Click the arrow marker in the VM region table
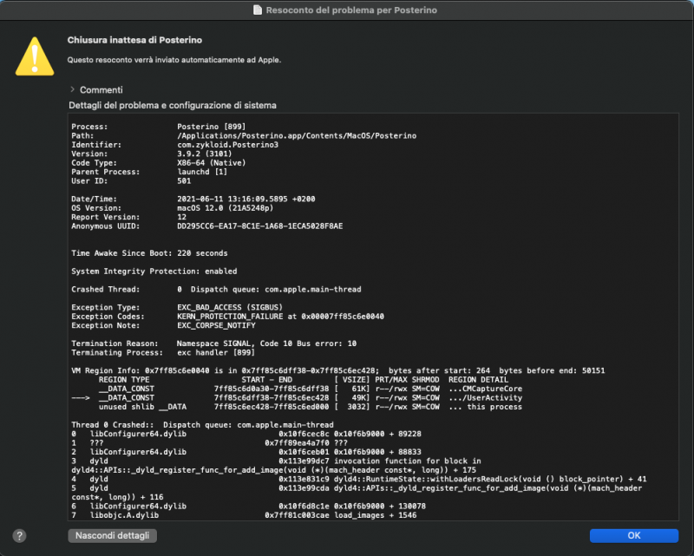Screen dimensions: 694x556 click(81, 397)
